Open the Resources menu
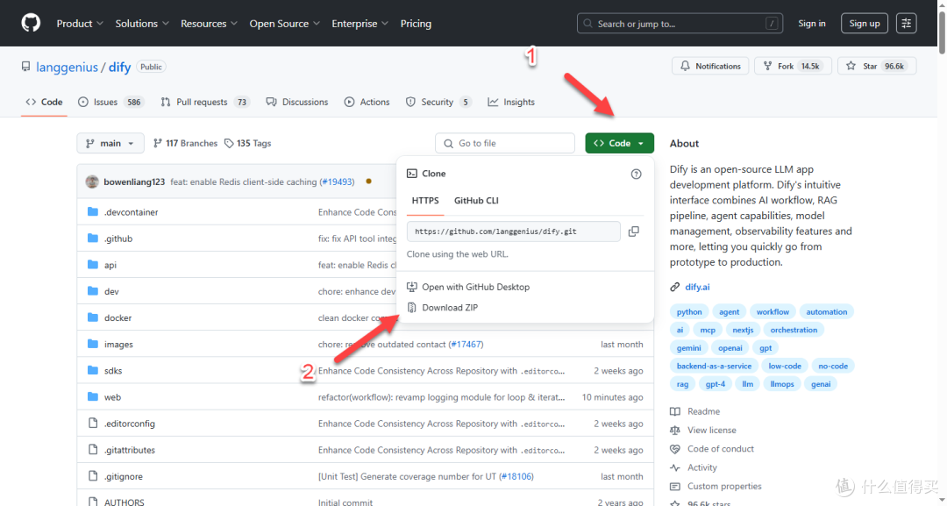This screenshot has width=947, height=506. coord(209,24)
